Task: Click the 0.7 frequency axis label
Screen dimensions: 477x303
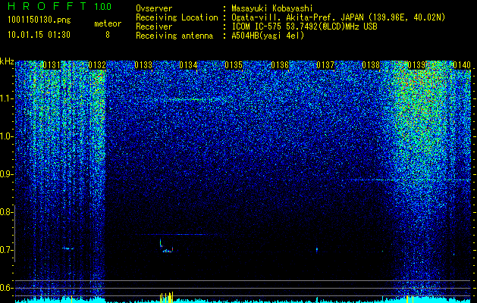Action: point(5,250)
